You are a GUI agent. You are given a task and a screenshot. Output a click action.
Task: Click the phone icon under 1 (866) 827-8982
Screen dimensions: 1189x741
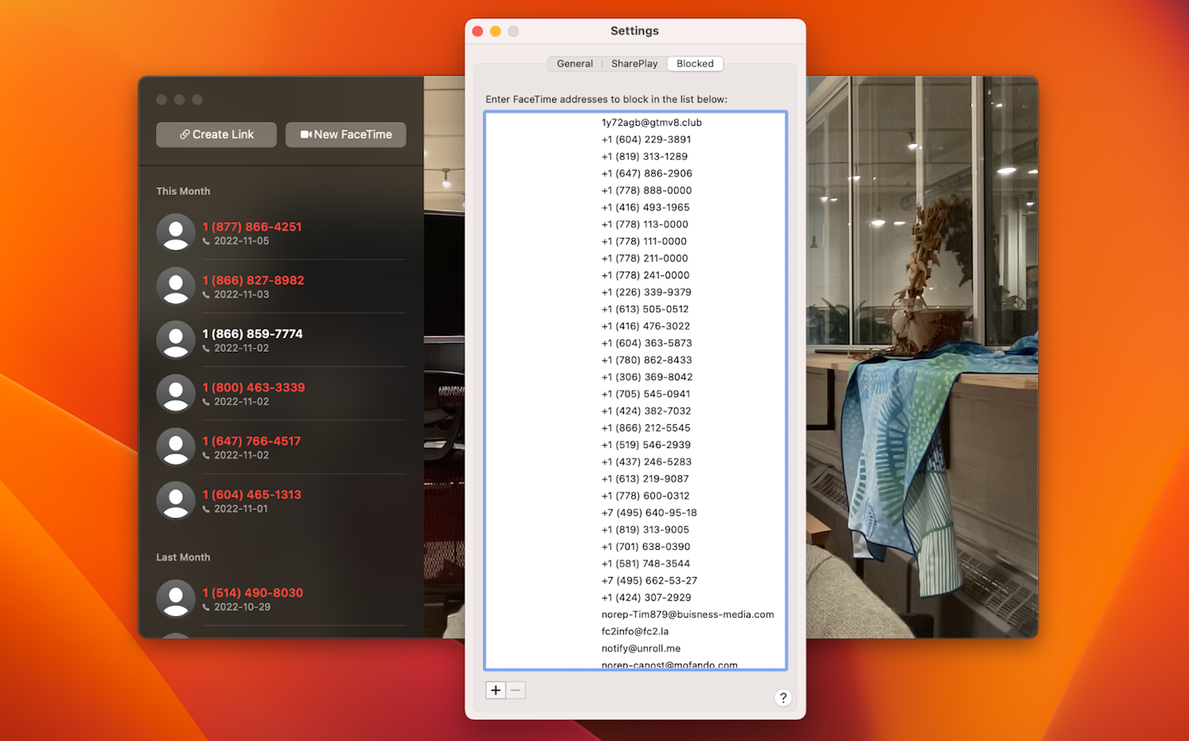[x=206, y=295]
